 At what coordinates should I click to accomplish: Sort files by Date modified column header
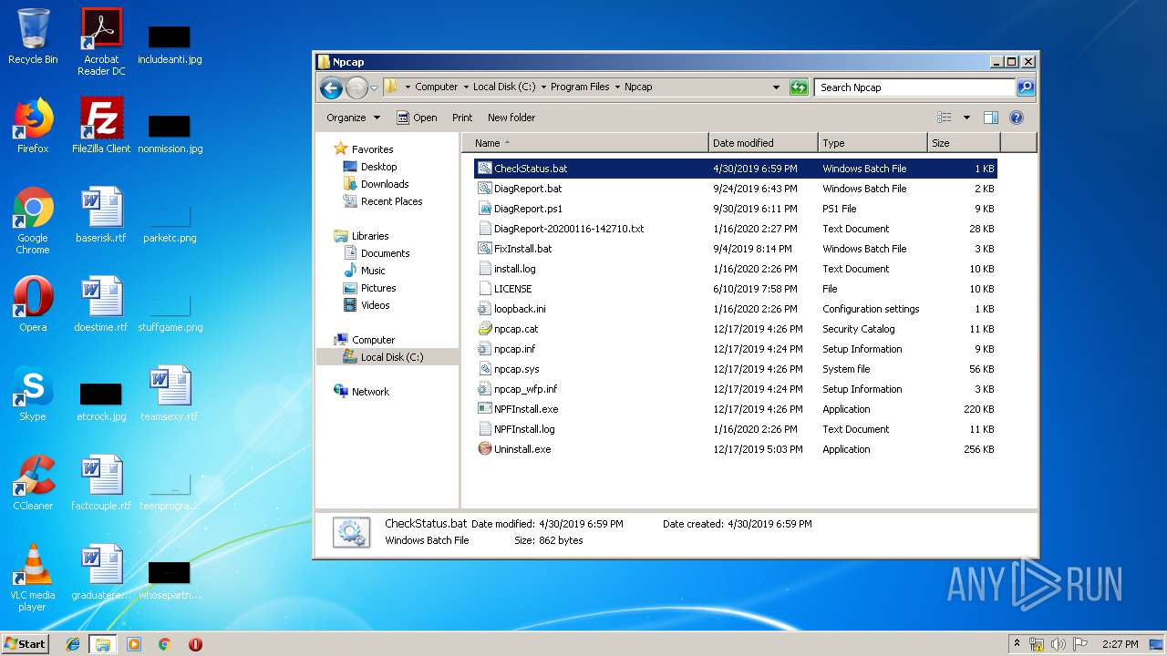coord(763,143)
